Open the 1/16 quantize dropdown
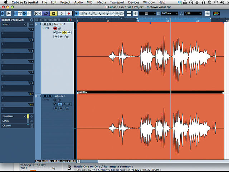The height and width of the screenshot is (172, 229). pyautogui.click(x=193, y=14)
